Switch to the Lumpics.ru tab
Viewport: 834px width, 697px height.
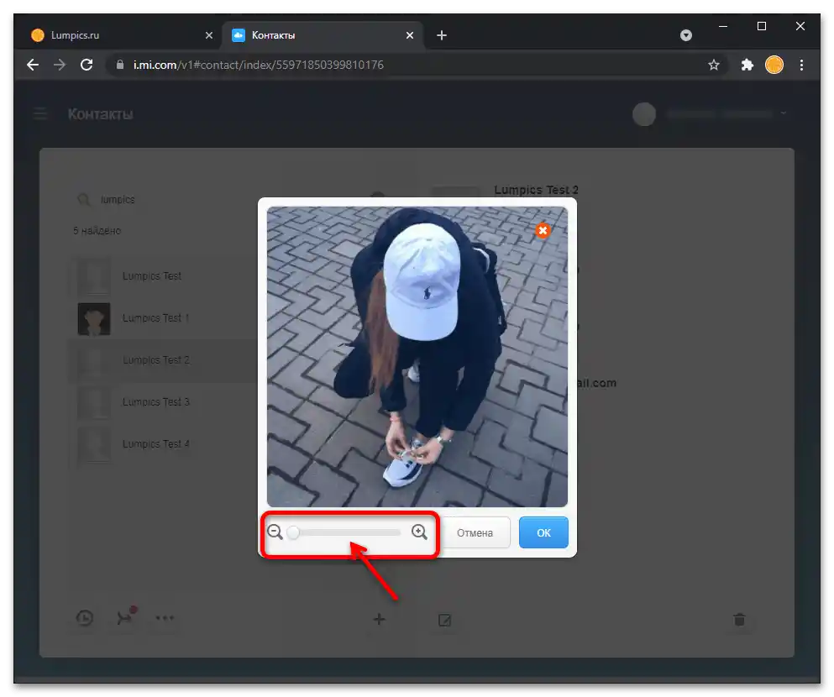[117, 35]
